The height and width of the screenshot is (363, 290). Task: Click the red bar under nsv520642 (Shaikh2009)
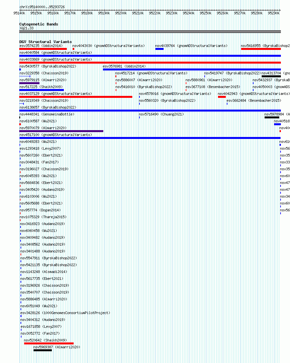49,343
